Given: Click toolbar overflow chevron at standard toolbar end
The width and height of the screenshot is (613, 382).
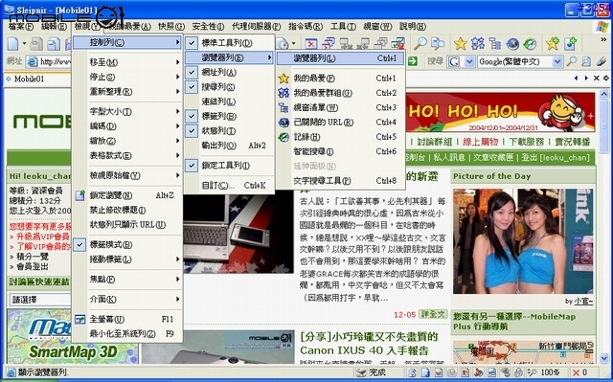Looking at the screenshot, I should 602,40.
